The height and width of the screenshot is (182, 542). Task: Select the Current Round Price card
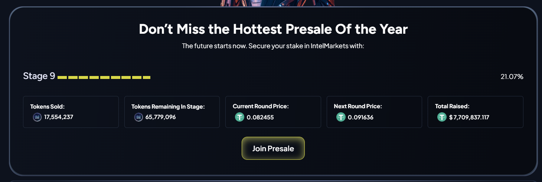[x=273, y=112]
